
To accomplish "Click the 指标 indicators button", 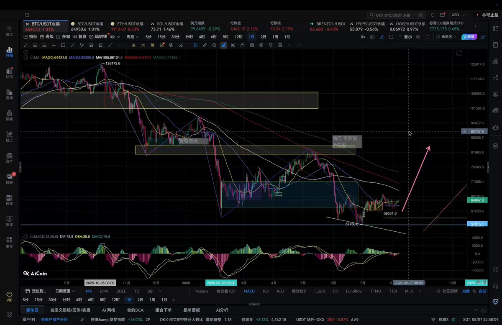I will 30,37.
